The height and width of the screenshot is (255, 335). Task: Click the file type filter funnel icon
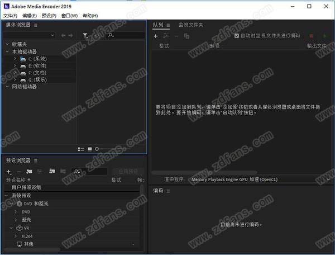tap(85, 36)
